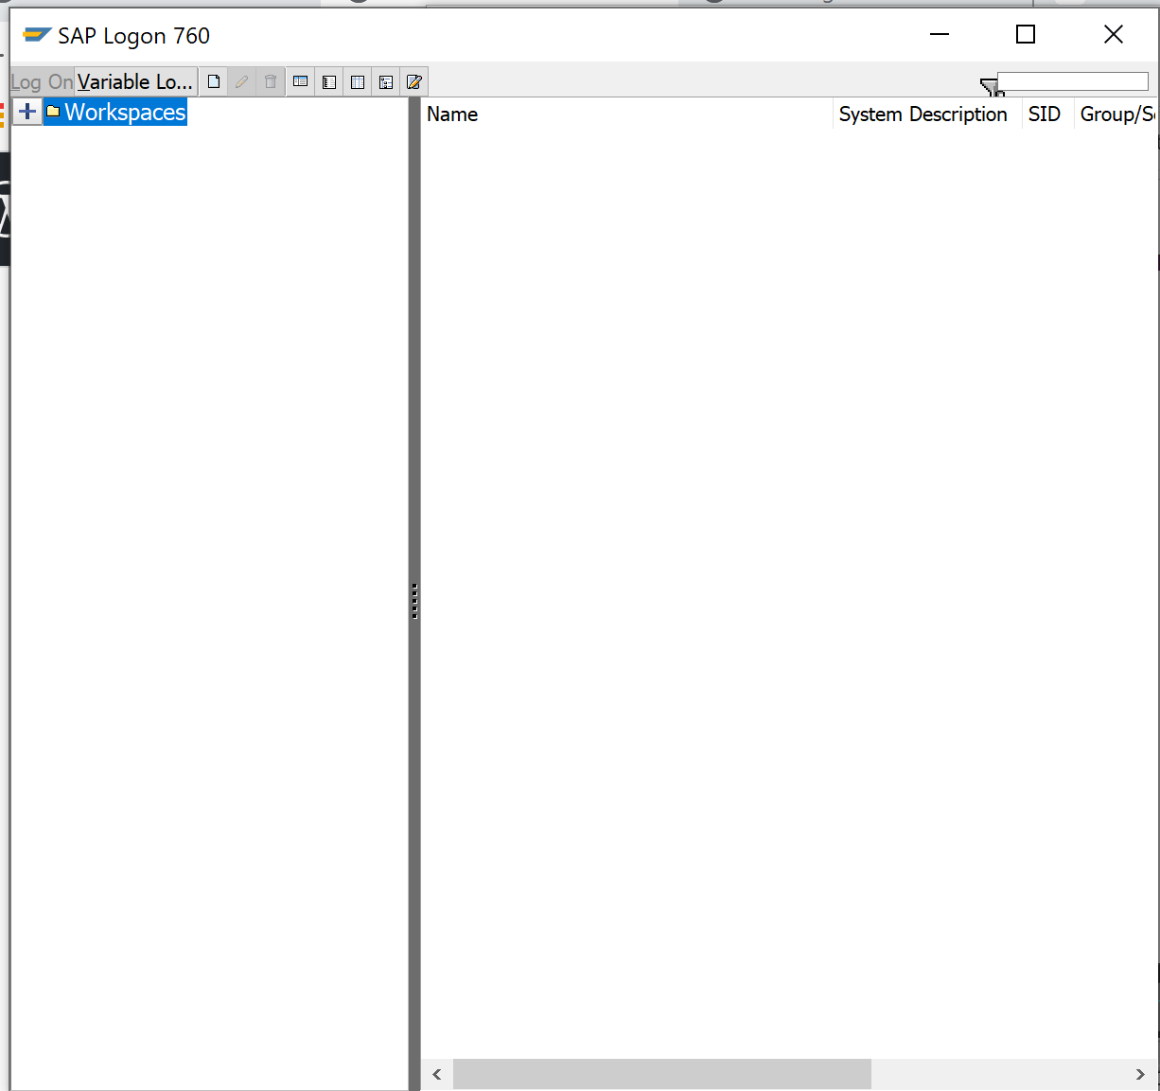Select the Tree view icon in toolbar
The image size is (1160, 1091).
(386, 82)
